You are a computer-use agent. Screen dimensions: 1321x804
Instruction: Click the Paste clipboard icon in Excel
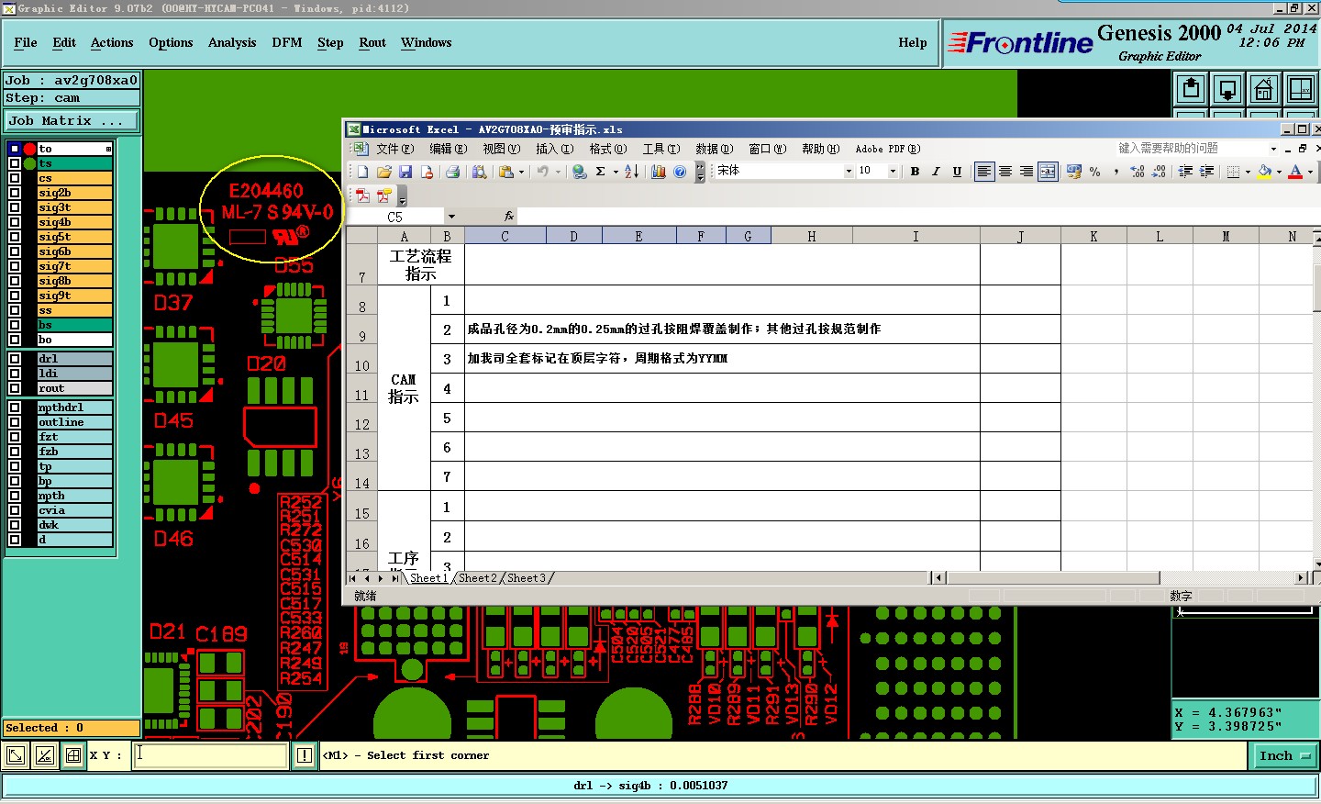tap(505, 172)
